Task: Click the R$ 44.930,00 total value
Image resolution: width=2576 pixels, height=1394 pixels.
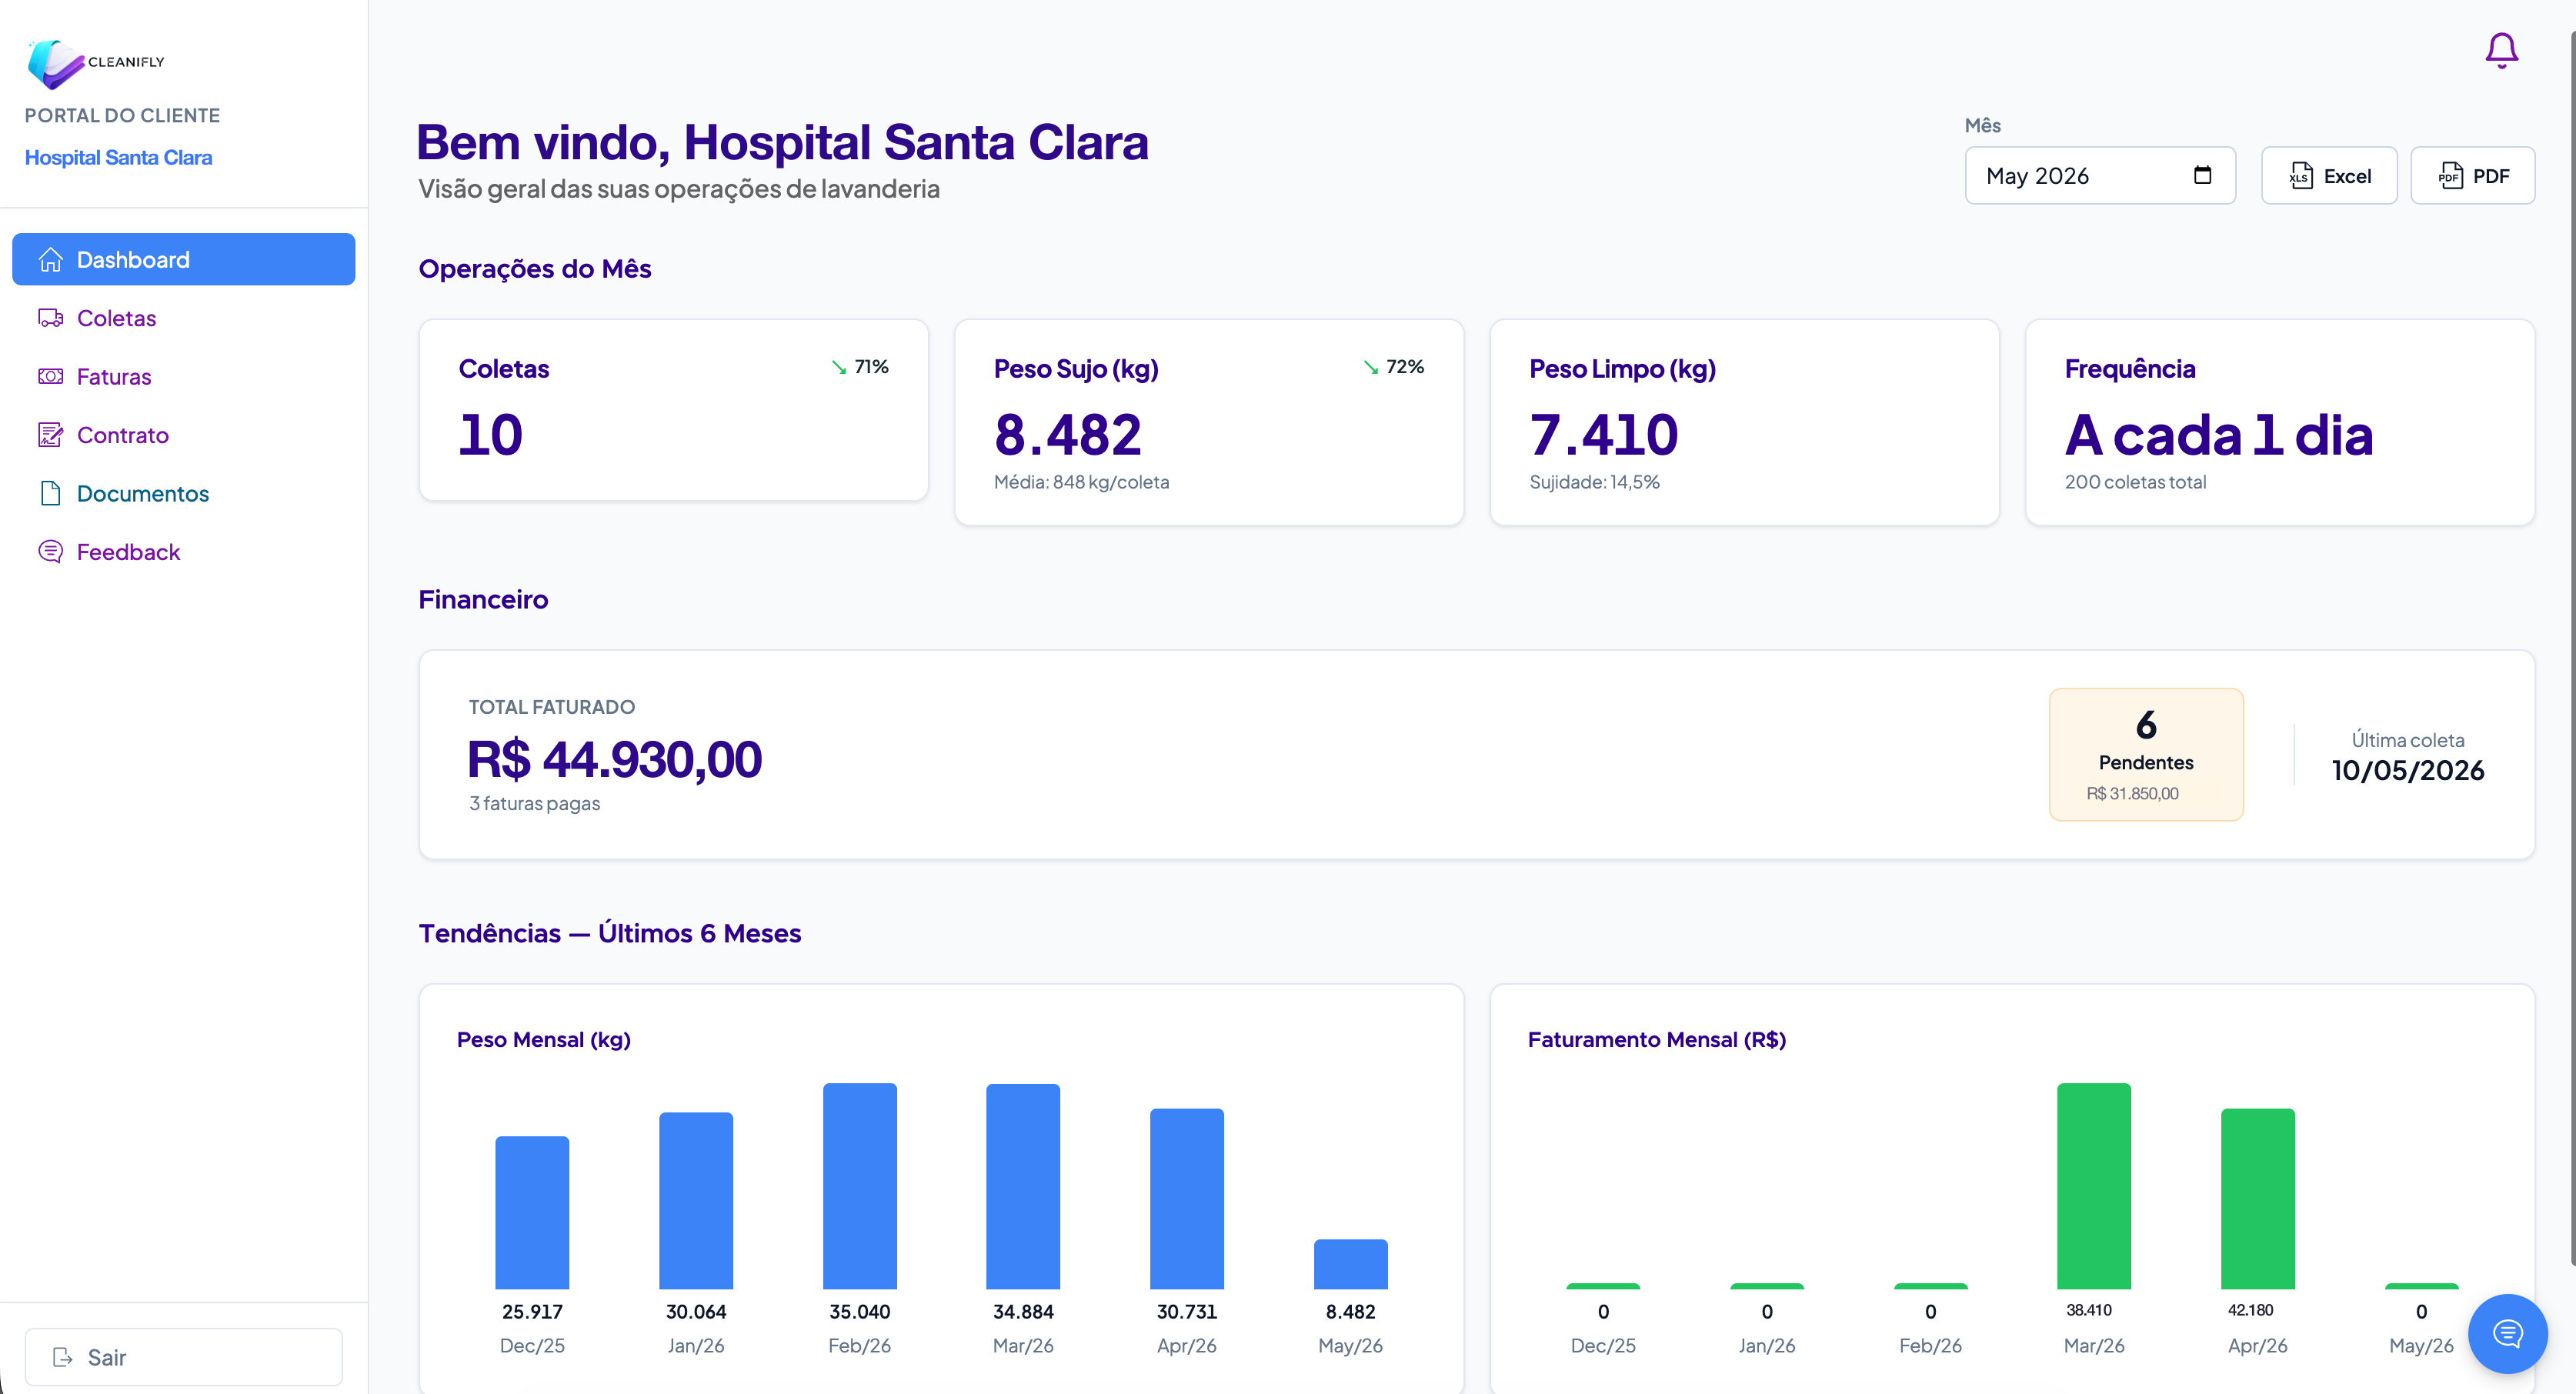Action: pos(615,760)
